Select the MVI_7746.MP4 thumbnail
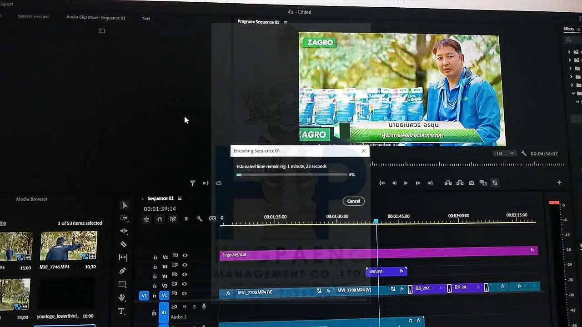582x327 pixels. pos(69,246)
